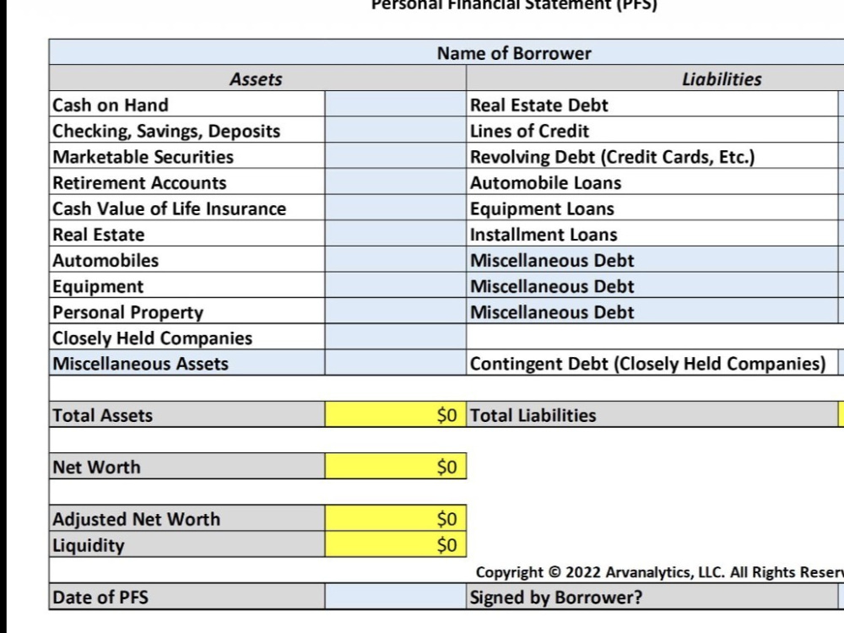Select the Signed by Borrower? label

556,598
